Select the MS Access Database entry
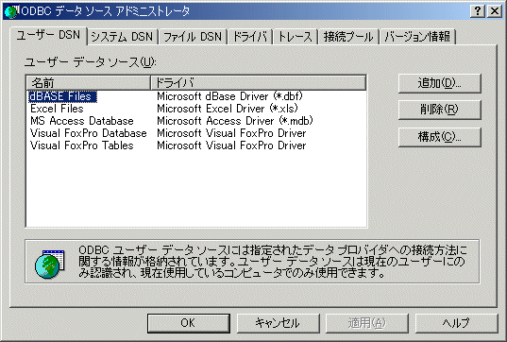The height and width of the screenshot is (342, 507). tap(82, 121)
